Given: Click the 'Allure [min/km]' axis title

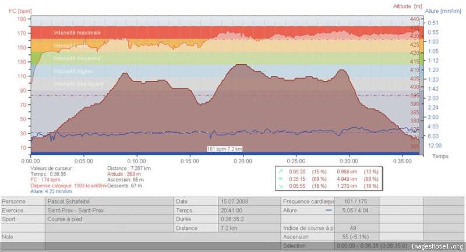Looking at the screenshot, I should (x=443, y=11).
